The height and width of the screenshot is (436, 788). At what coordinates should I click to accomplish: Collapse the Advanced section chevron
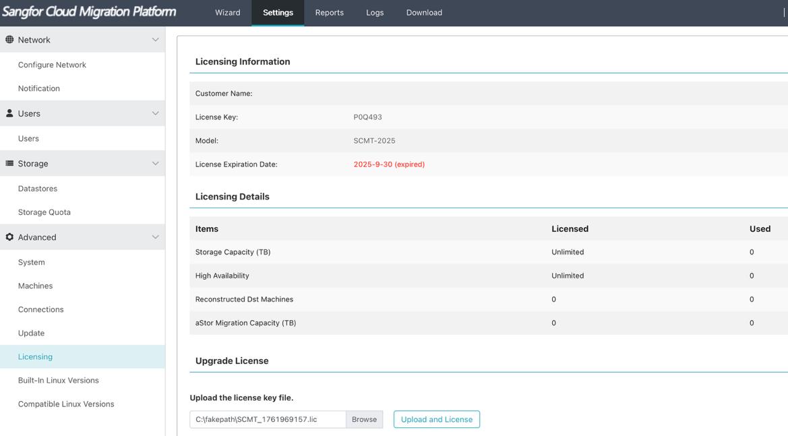pyautogui.click(x=155, y=237)
